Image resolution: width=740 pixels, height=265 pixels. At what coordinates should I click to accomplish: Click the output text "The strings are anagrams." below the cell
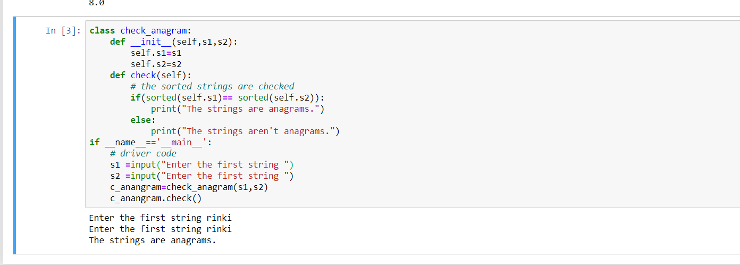tap(153, 240)
